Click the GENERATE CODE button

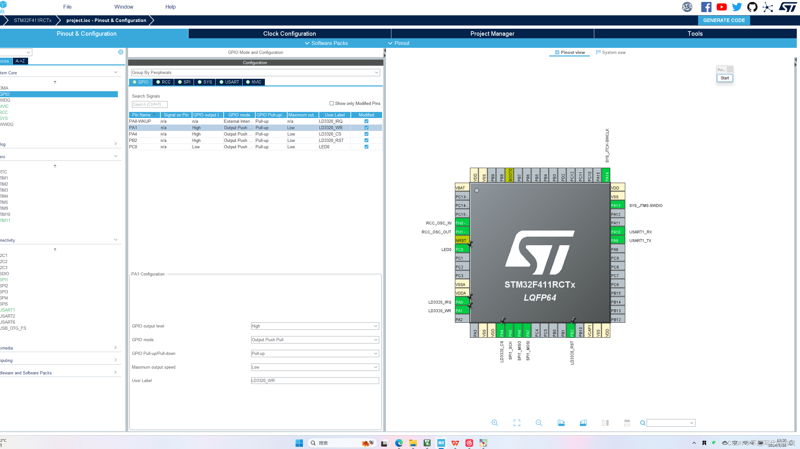click(x=724, y=20)
